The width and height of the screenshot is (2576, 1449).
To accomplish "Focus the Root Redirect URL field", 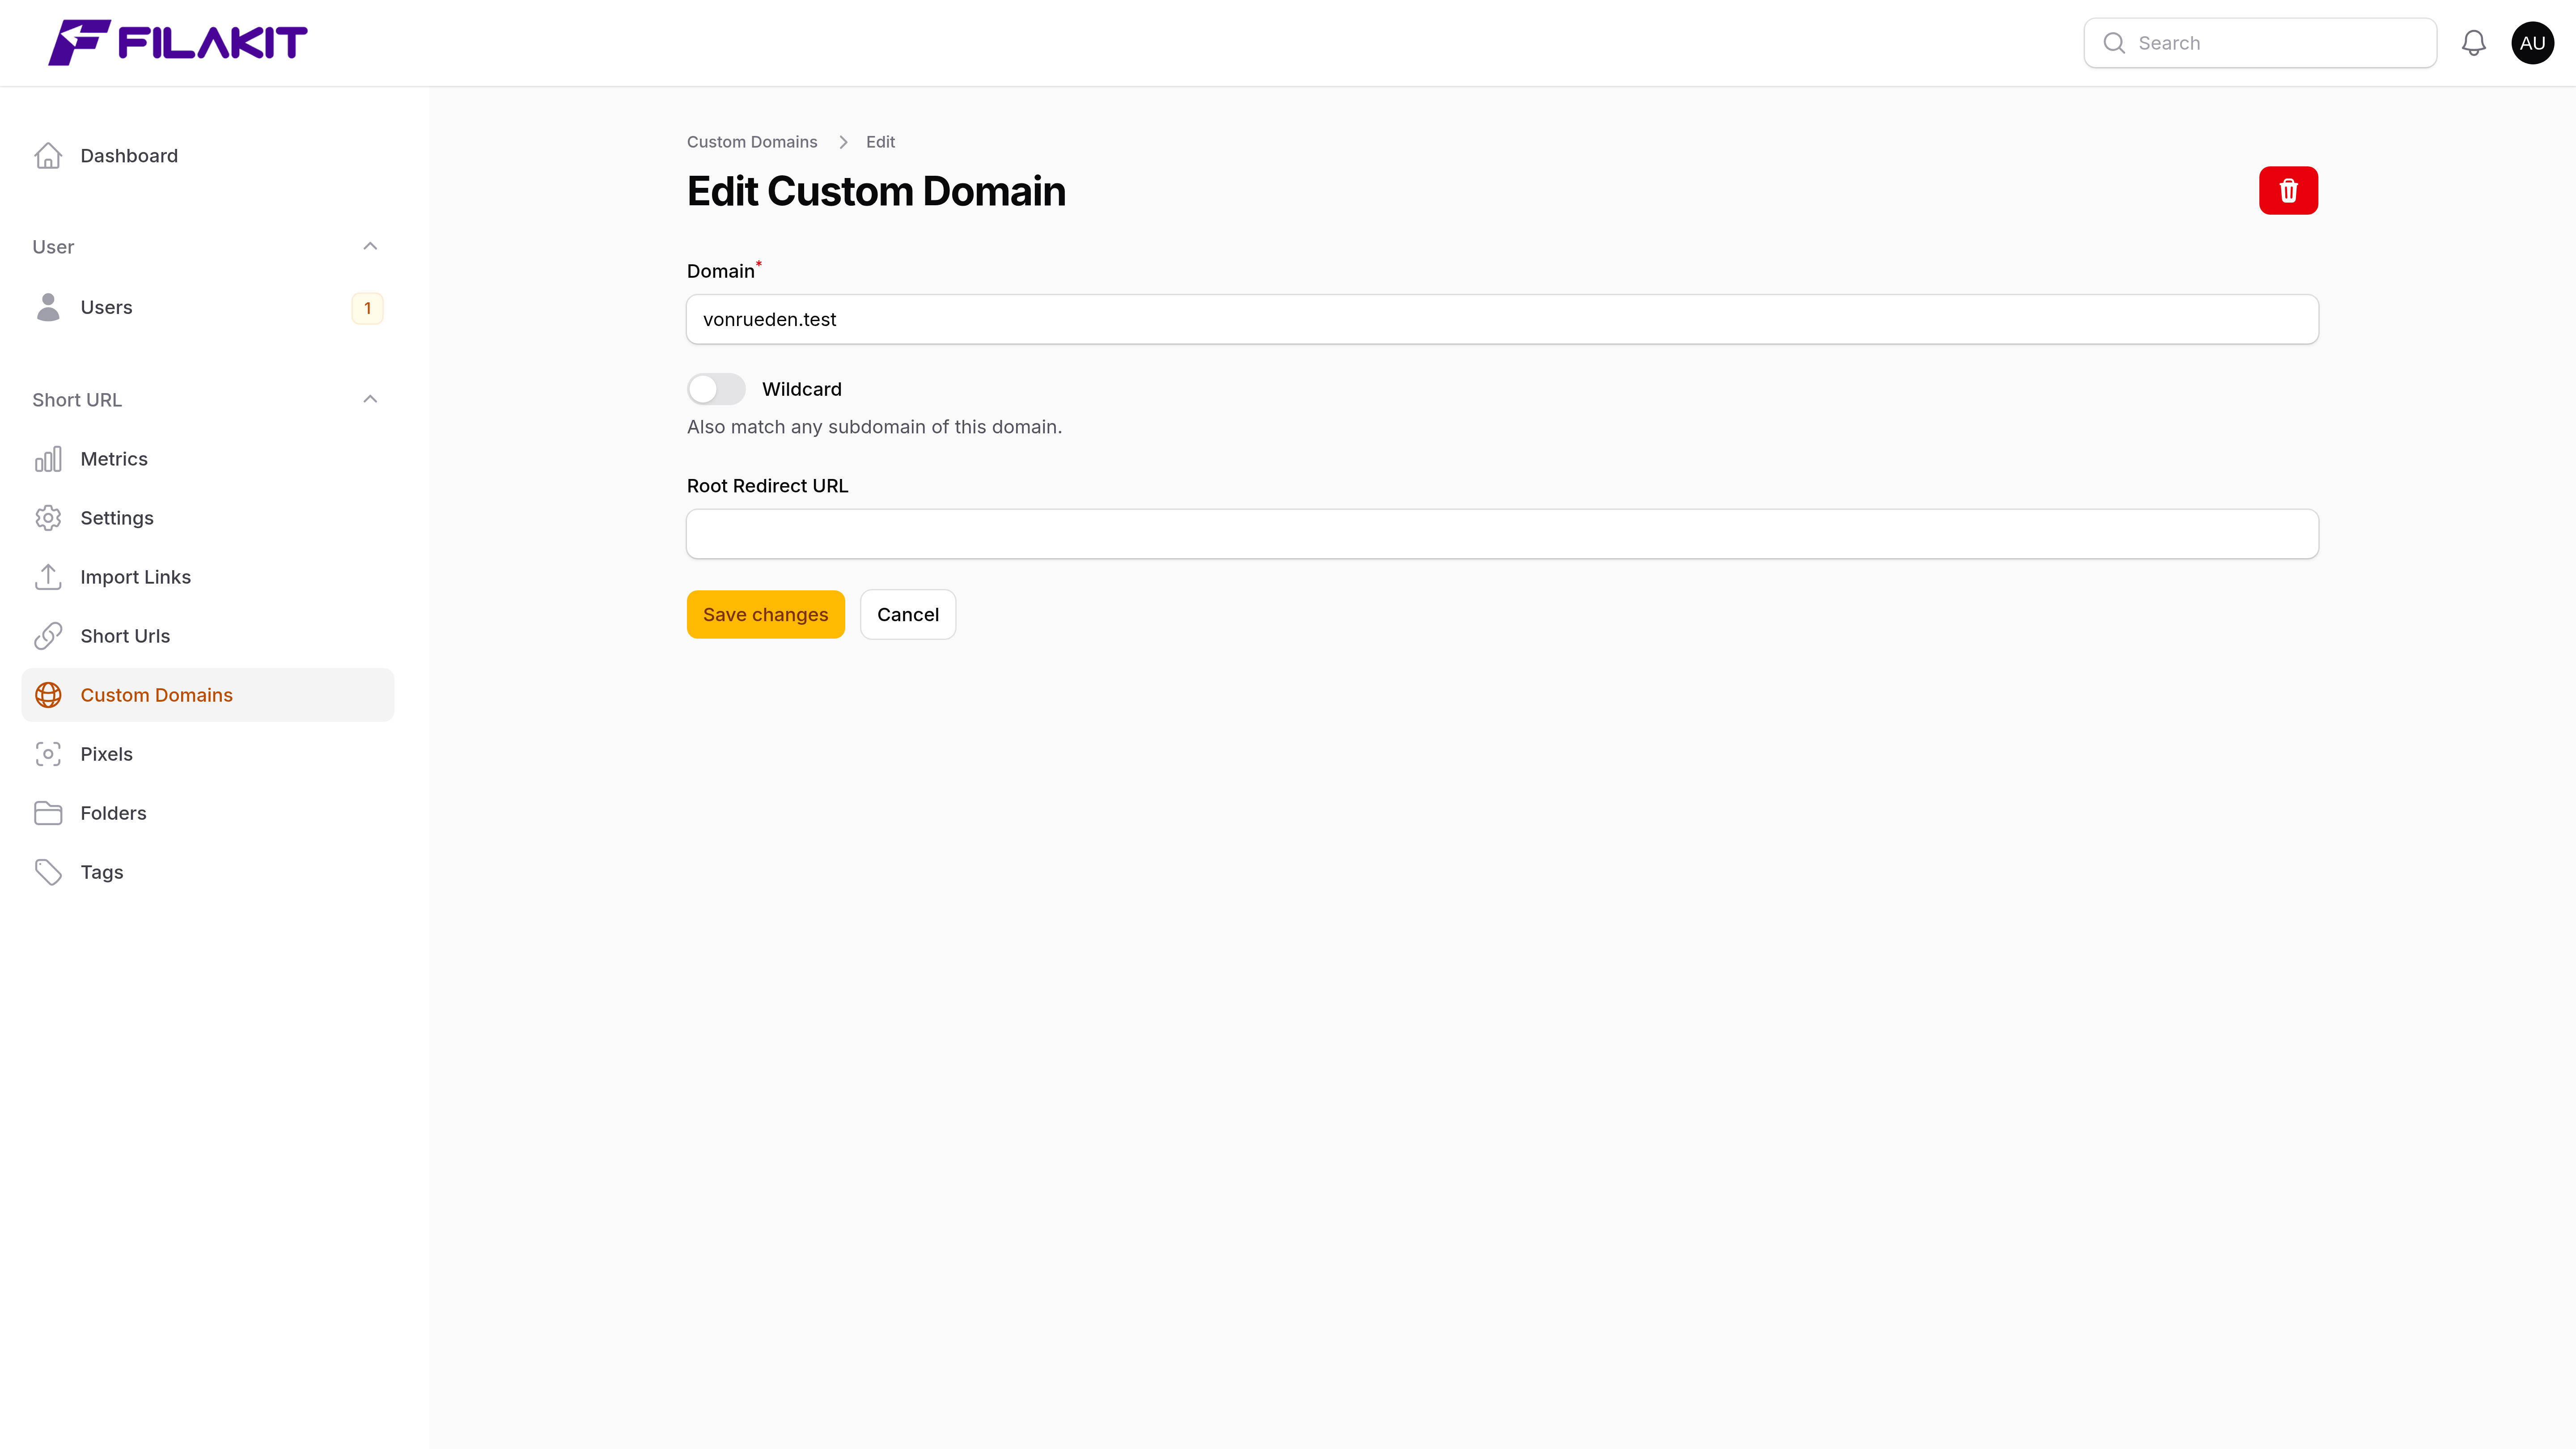I will (1502, 534).
